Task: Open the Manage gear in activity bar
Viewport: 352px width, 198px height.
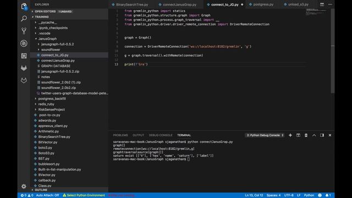Action: [24, 186]
